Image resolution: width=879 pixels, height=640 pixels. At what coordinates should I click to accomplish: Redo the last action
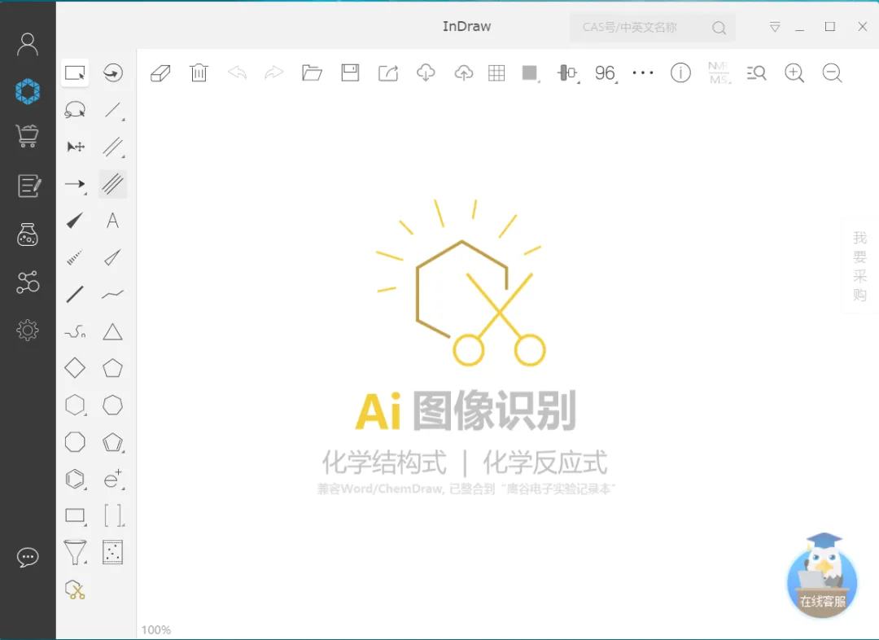[x=274, y=72]
